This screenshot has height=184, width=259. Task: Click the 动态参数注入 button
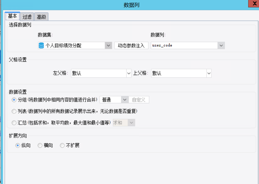pos(131,45)
